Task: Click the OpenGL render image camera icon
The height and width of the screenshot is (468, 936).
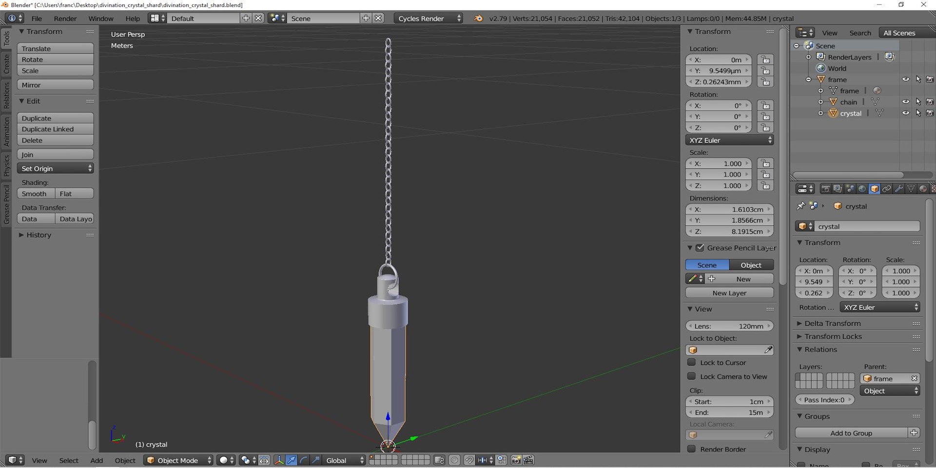Action: [x=516, y=460]
